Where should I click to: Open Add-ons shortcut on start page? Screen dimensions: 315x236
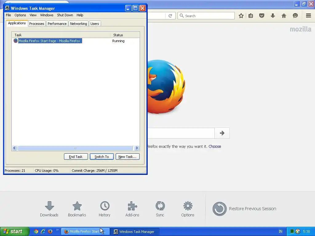point(132,209)
